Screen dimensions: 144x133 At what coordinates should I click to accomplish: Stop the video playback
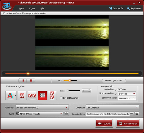(x=31, y=80)
